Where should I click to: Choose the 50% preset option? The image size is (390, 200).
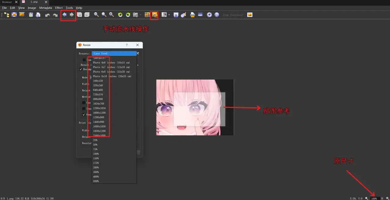95,145
